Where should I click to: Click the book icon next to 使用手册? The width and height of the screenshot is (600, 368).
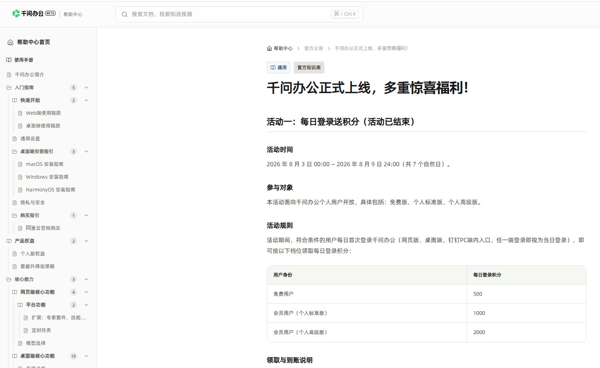click(9, 60)
